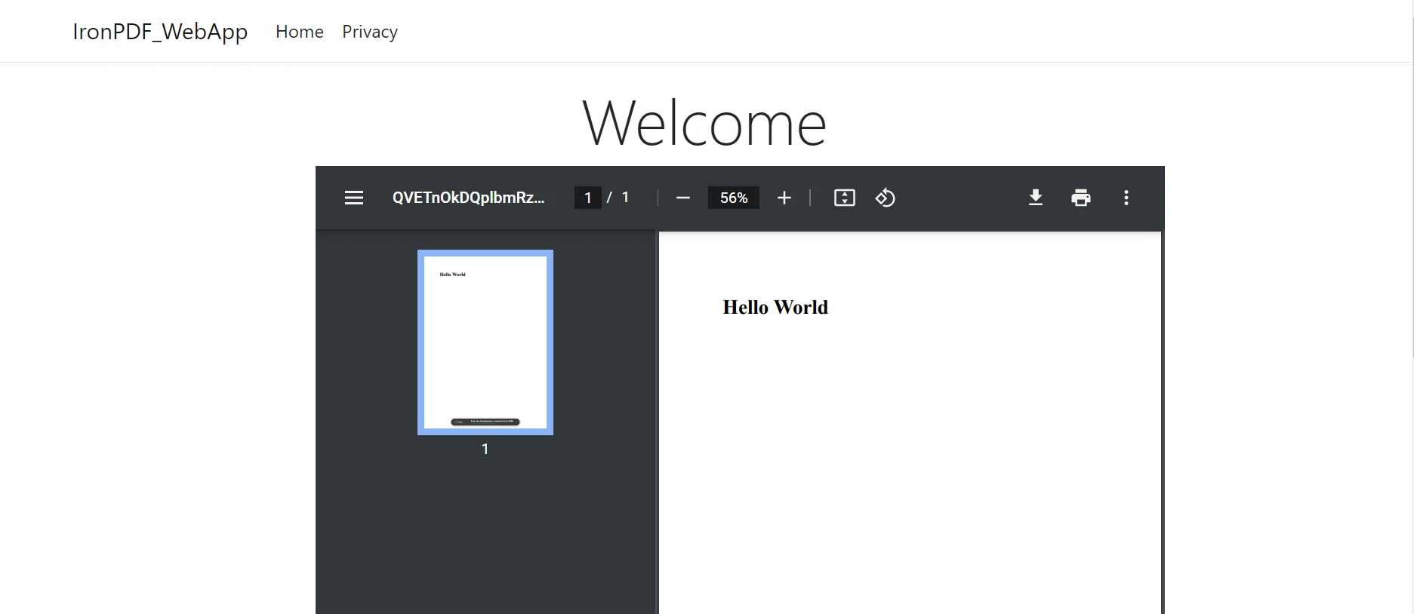This screenshot has height=614, width=1414.
Task: Open the Privacy nav link
Action: [370, 32]
